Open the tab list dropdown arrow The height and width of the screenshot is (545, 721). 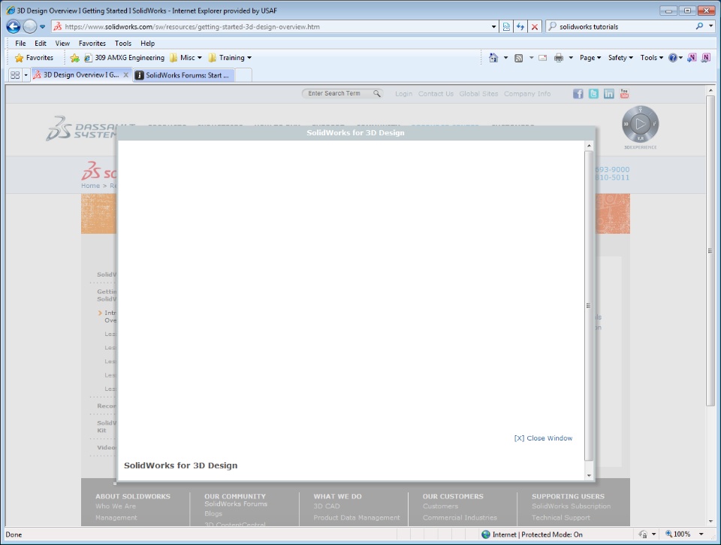click(x=26, y=74)
